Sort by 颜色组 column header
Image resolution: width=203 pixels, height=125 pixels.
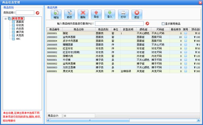(143, 29)
